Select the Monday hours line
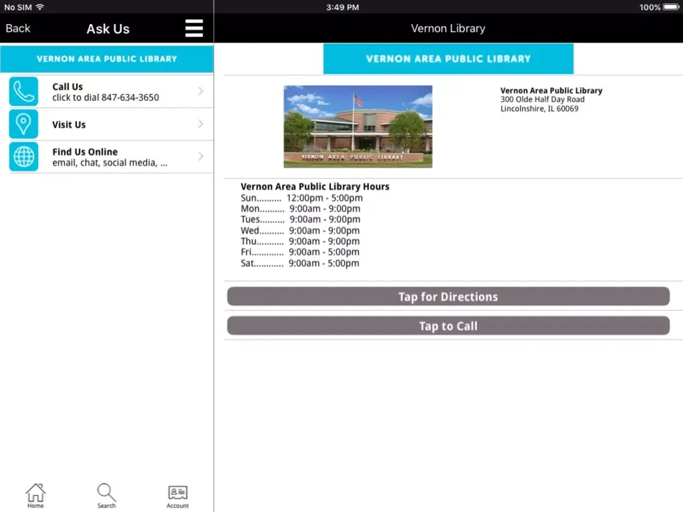683x512 pixels. 300,209
